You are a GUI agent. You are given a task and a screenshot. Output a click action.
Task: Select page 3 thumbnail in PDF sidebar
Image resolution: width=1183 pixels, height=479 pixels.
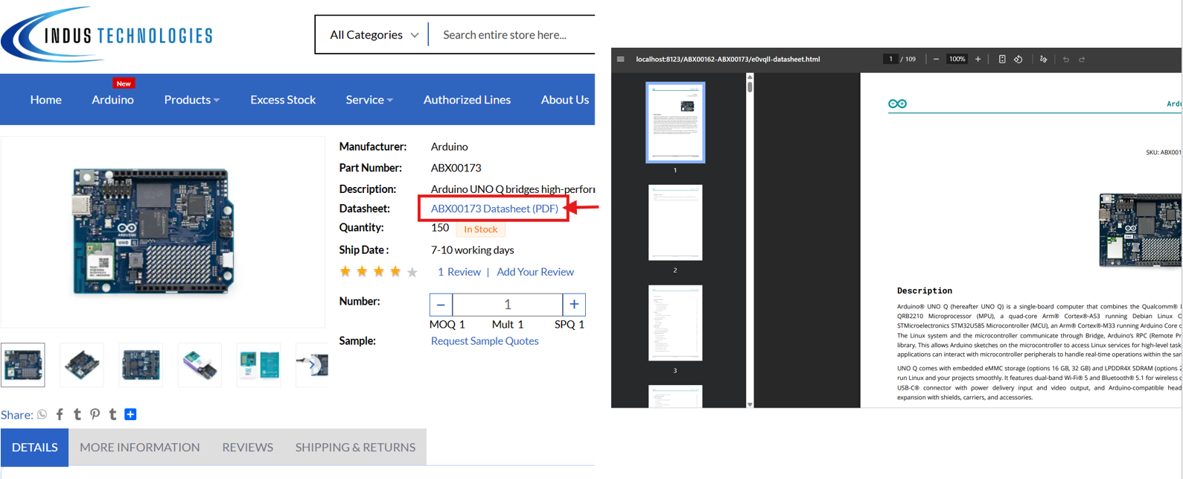pyautogui.click(x=675, y=323)
